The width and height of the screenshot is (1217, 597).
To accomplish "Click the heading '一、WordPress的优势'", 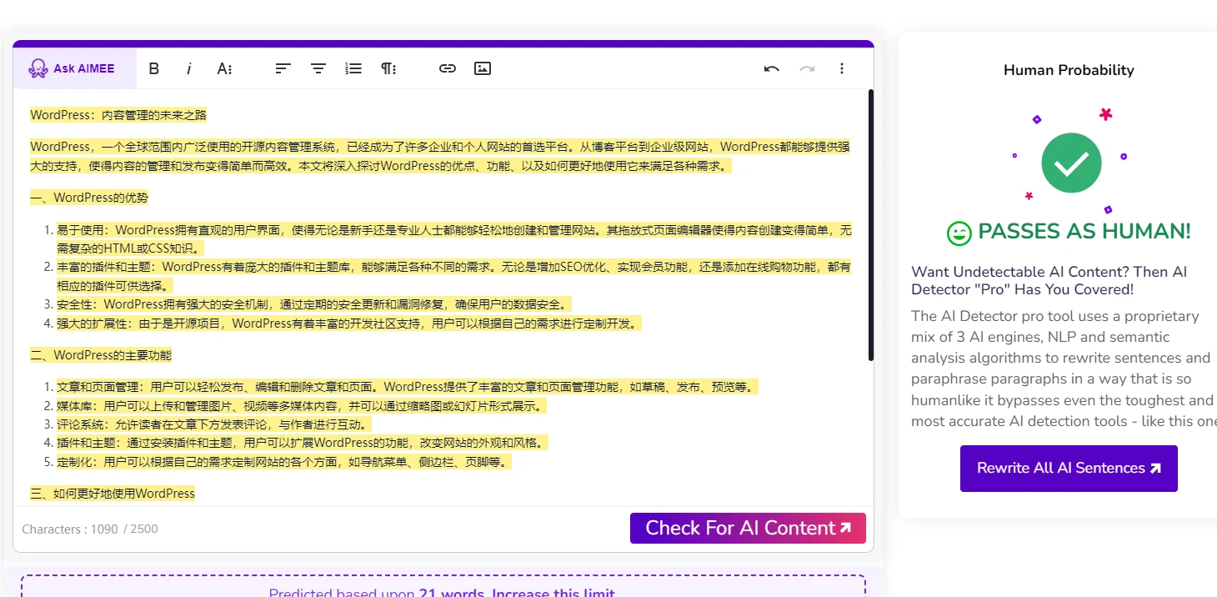I will tap(89, 198).
